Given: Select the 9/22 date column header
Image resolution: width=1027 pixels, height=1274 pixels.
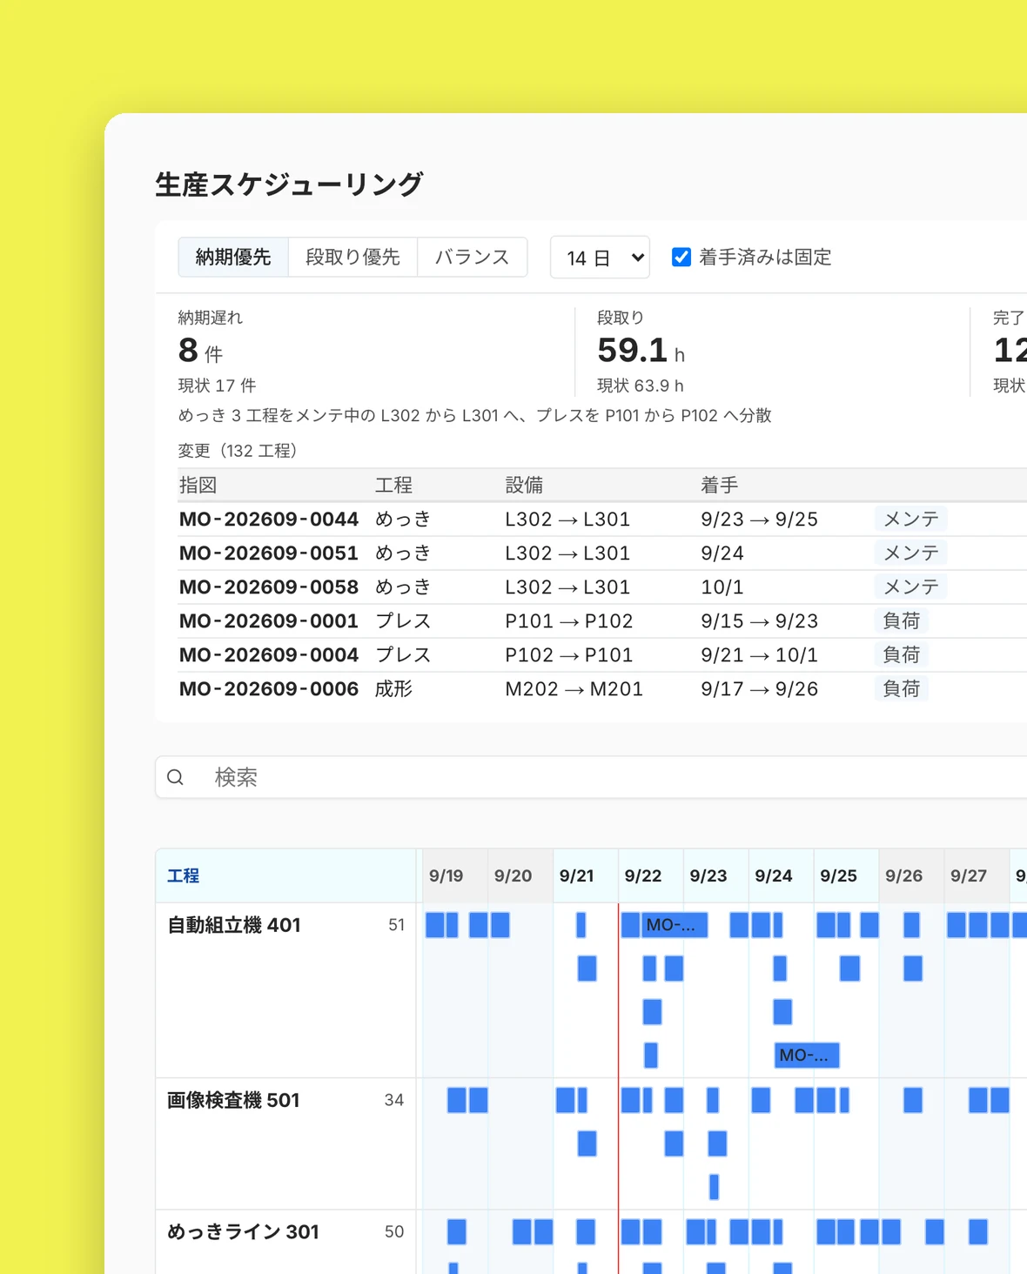Looking at the screenshot, I should [650, 876].
